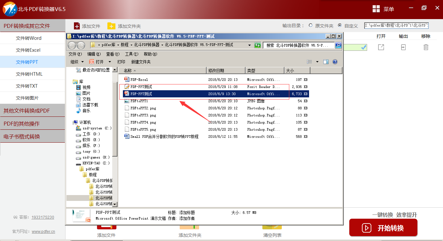Open QQ 客服 link 1933175230
The image size is (443, 241).
tap(43, 217)
